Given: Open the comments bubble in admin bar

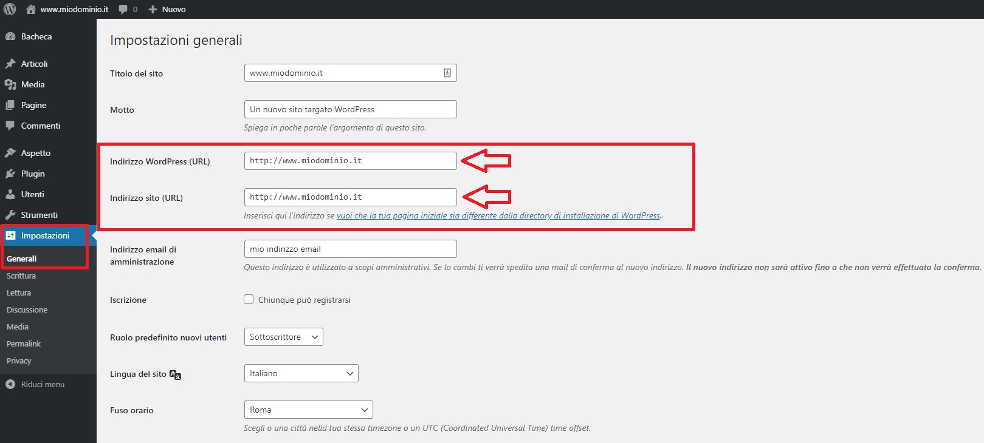Looking at the screenshot, I should (123, 9).
